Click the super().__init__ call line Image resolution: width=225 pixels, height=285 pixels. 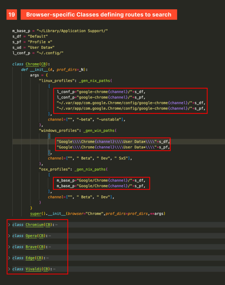pos(97,214)
